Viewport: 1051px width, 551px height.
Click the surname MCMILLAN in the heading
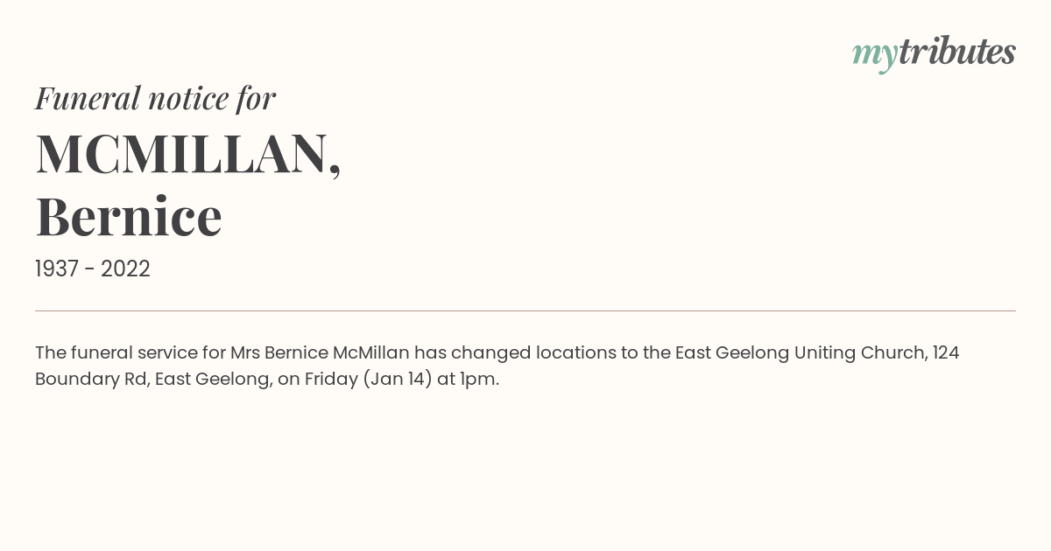click(181, 154)
